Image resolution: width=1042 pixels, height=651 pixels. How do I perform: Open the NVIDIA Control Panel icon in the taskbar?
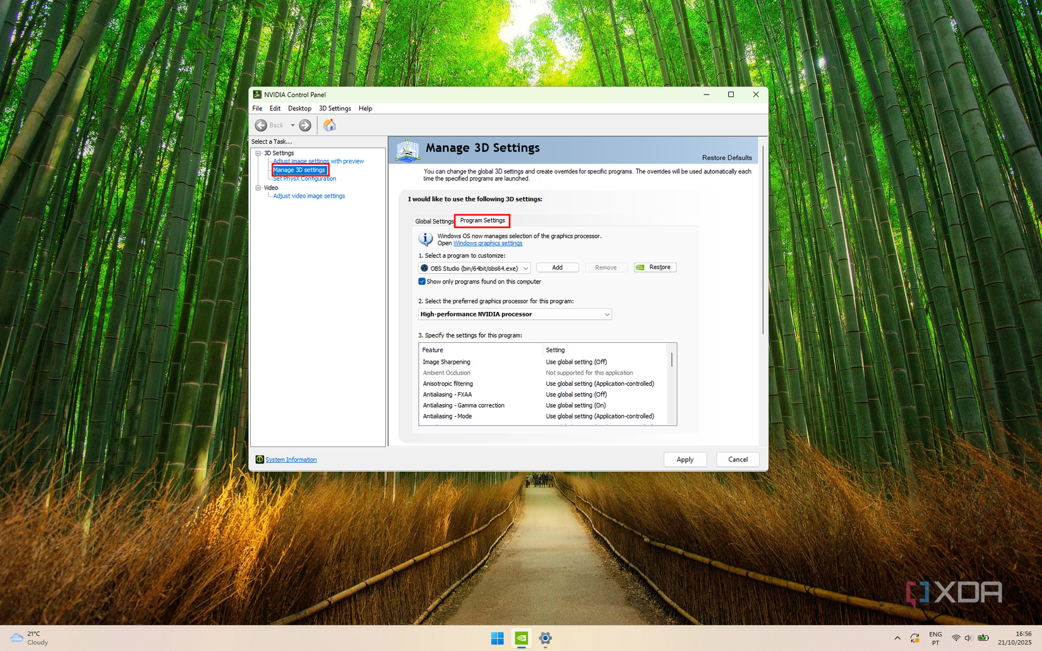pos(521,638)
